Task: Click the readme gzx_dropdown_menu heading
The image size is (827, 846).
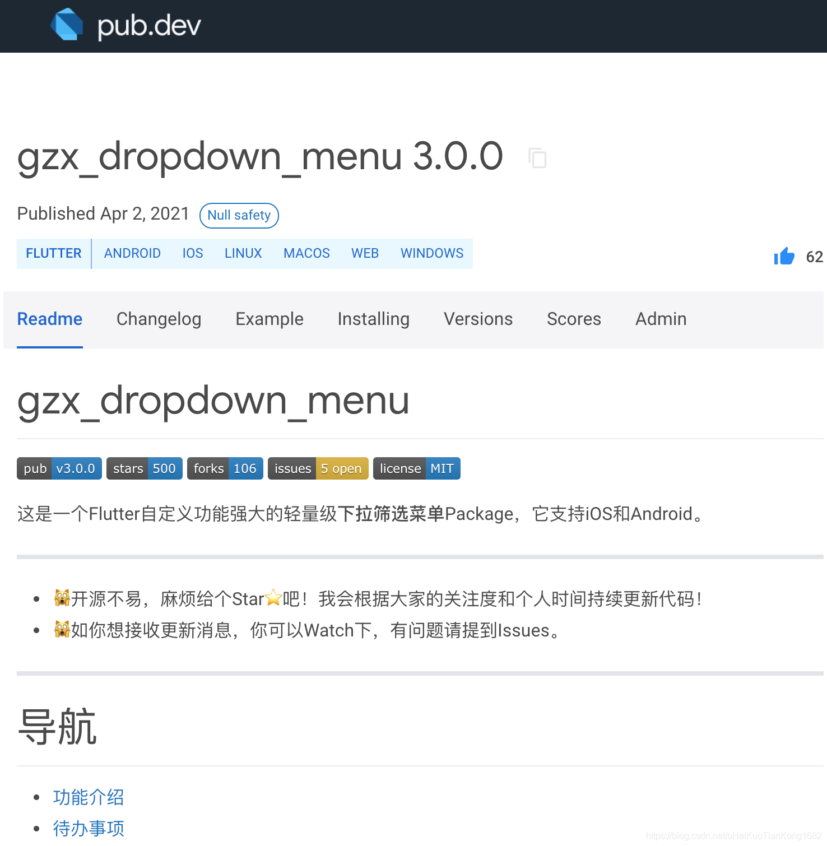Action: click(213, 401)
